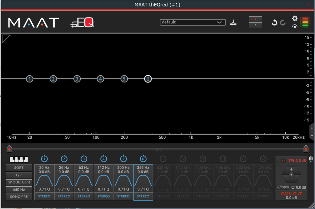This screenshot has width=315, height=209.
Task: Click the 0.71 Q value for the 112 Hz band
Action: coord(103,189)
